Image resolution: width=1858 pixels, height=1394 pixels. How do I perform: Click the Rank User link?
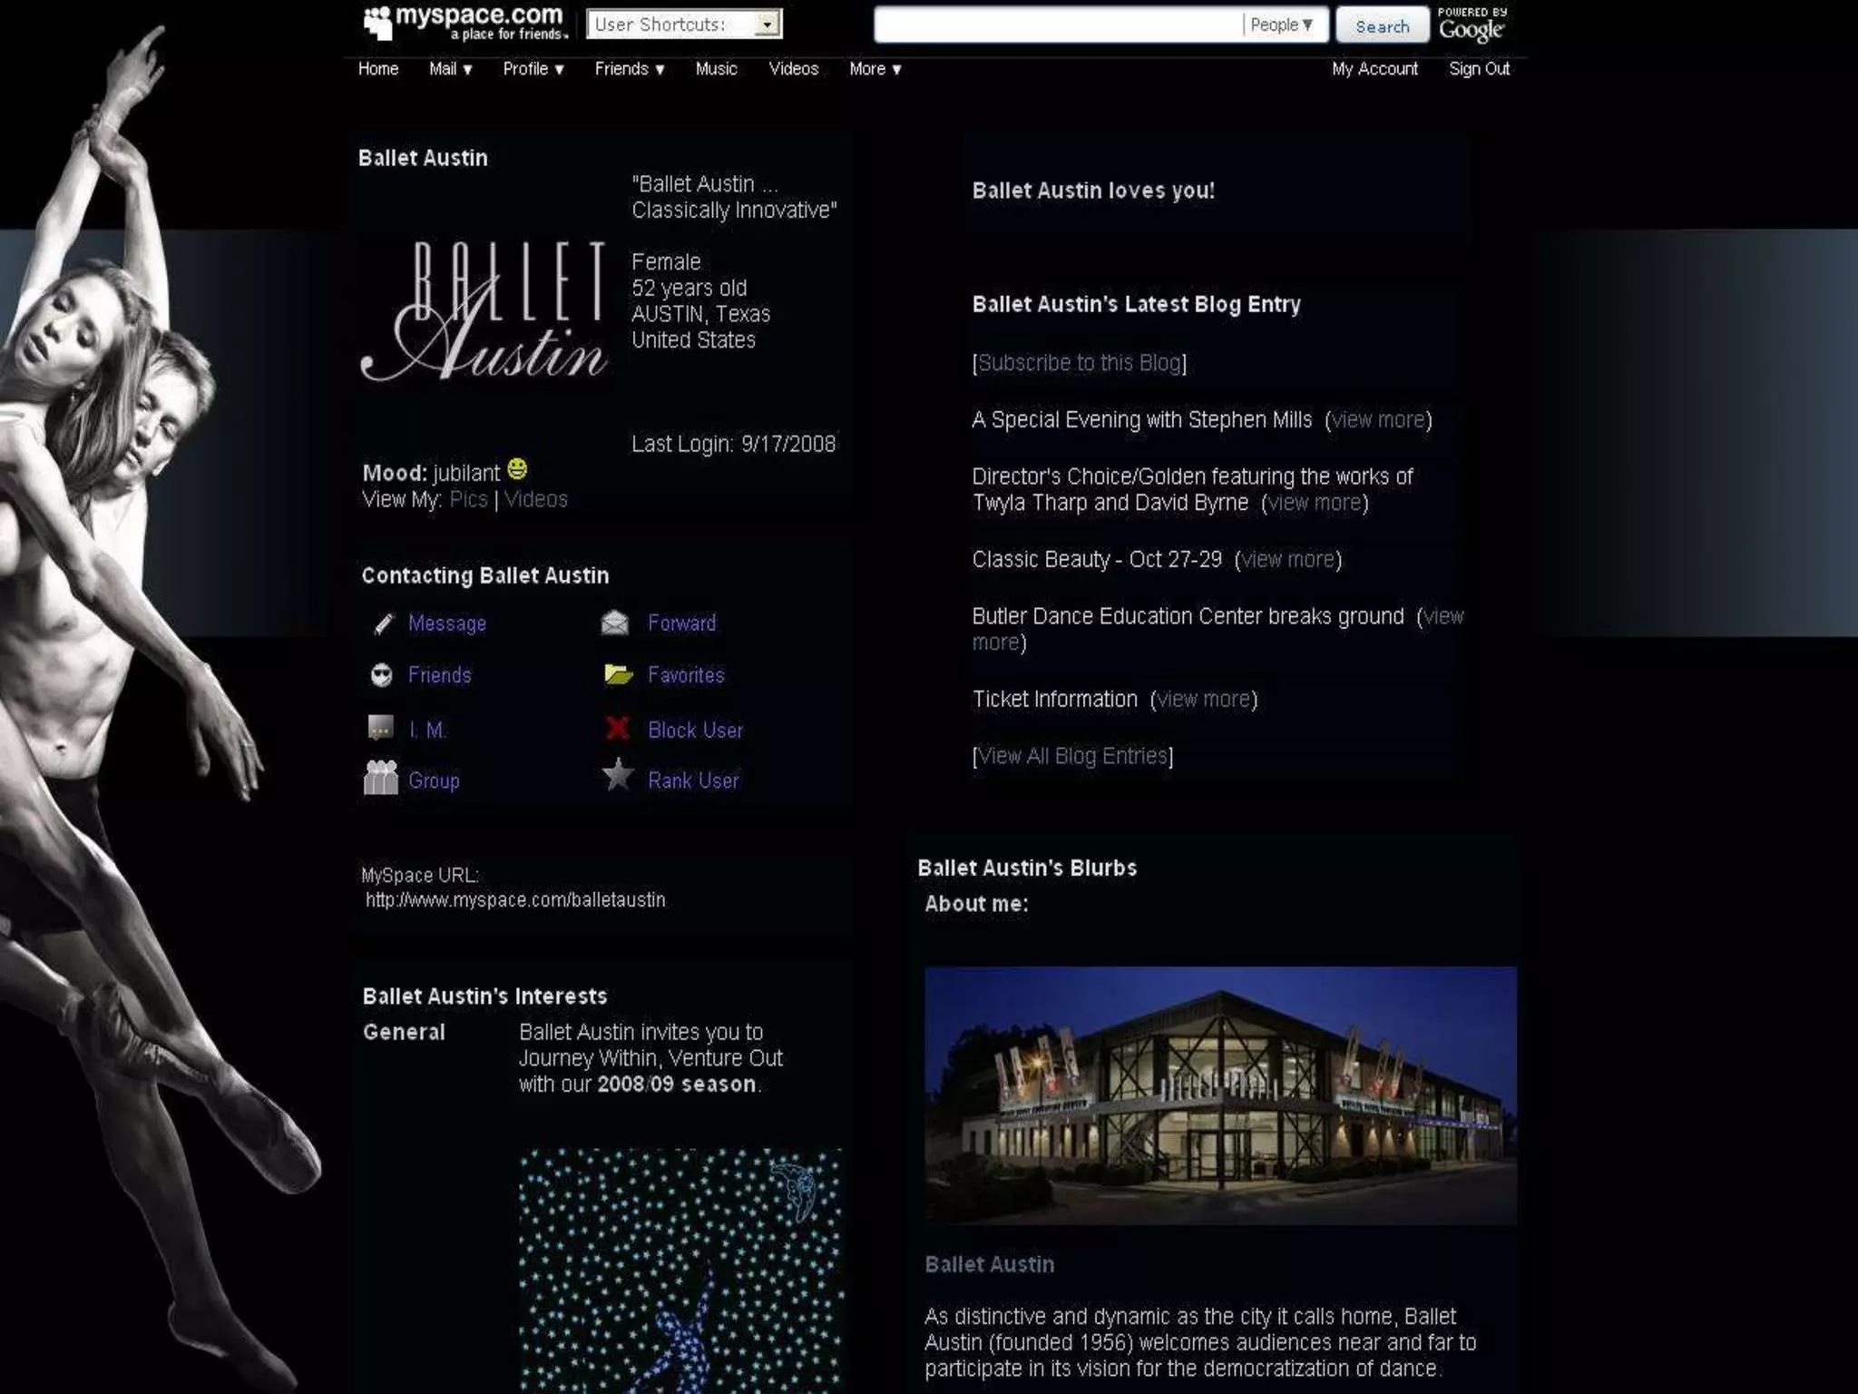pyautogui.click(x=693, y=780)
